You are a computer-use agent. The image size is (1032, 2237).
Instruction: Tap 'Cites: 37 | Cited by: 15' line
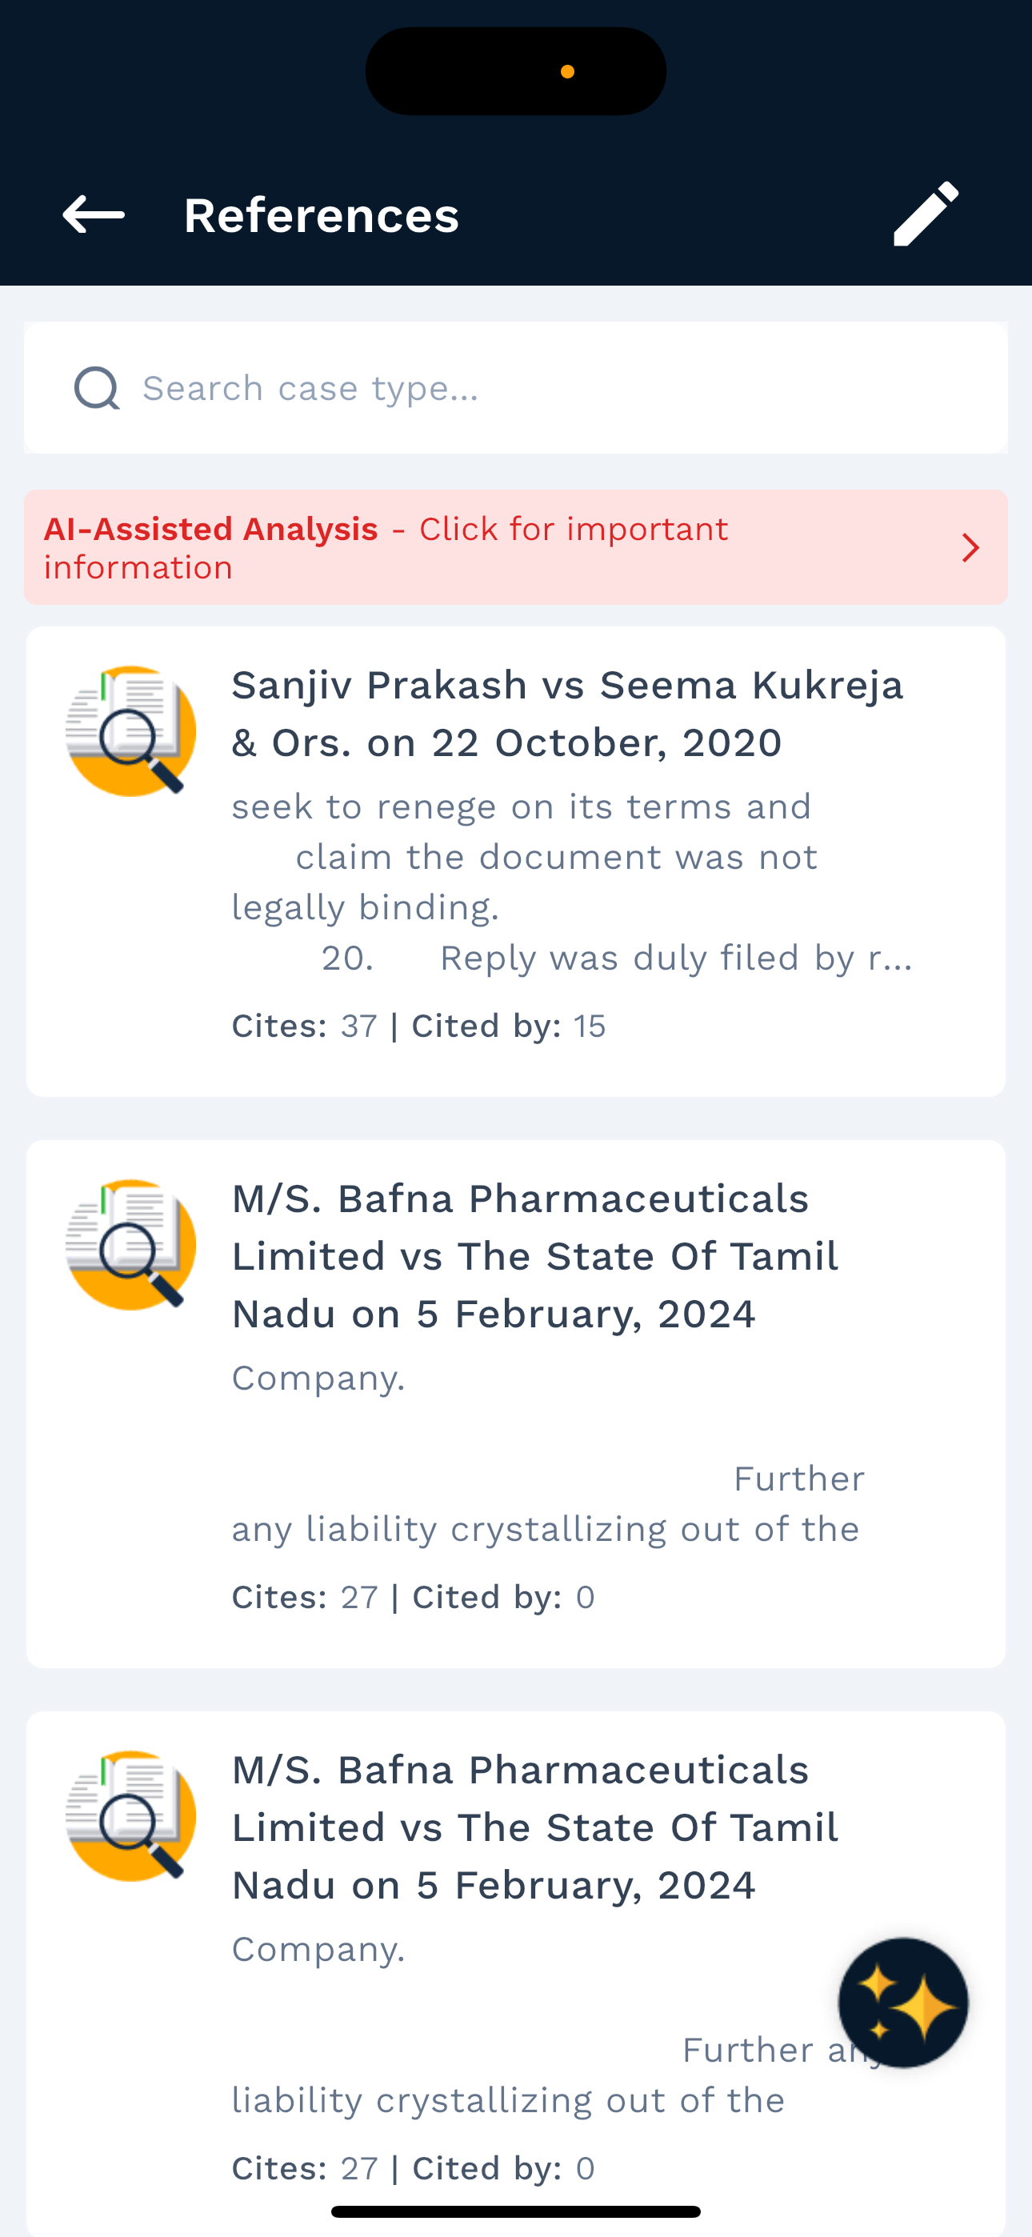[418, 1026]
